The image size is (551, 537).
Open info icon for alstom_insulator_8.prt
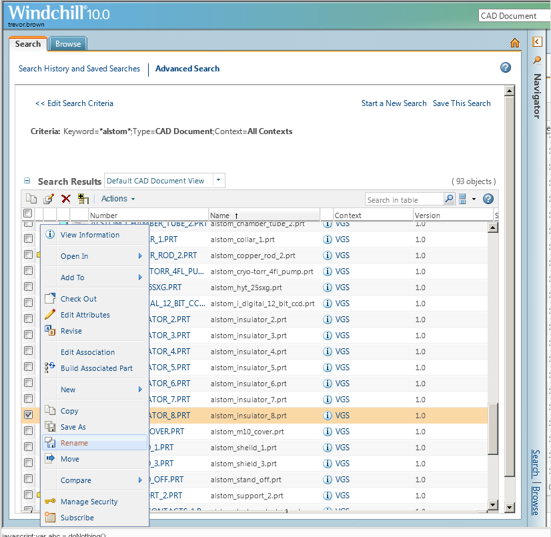327,416
